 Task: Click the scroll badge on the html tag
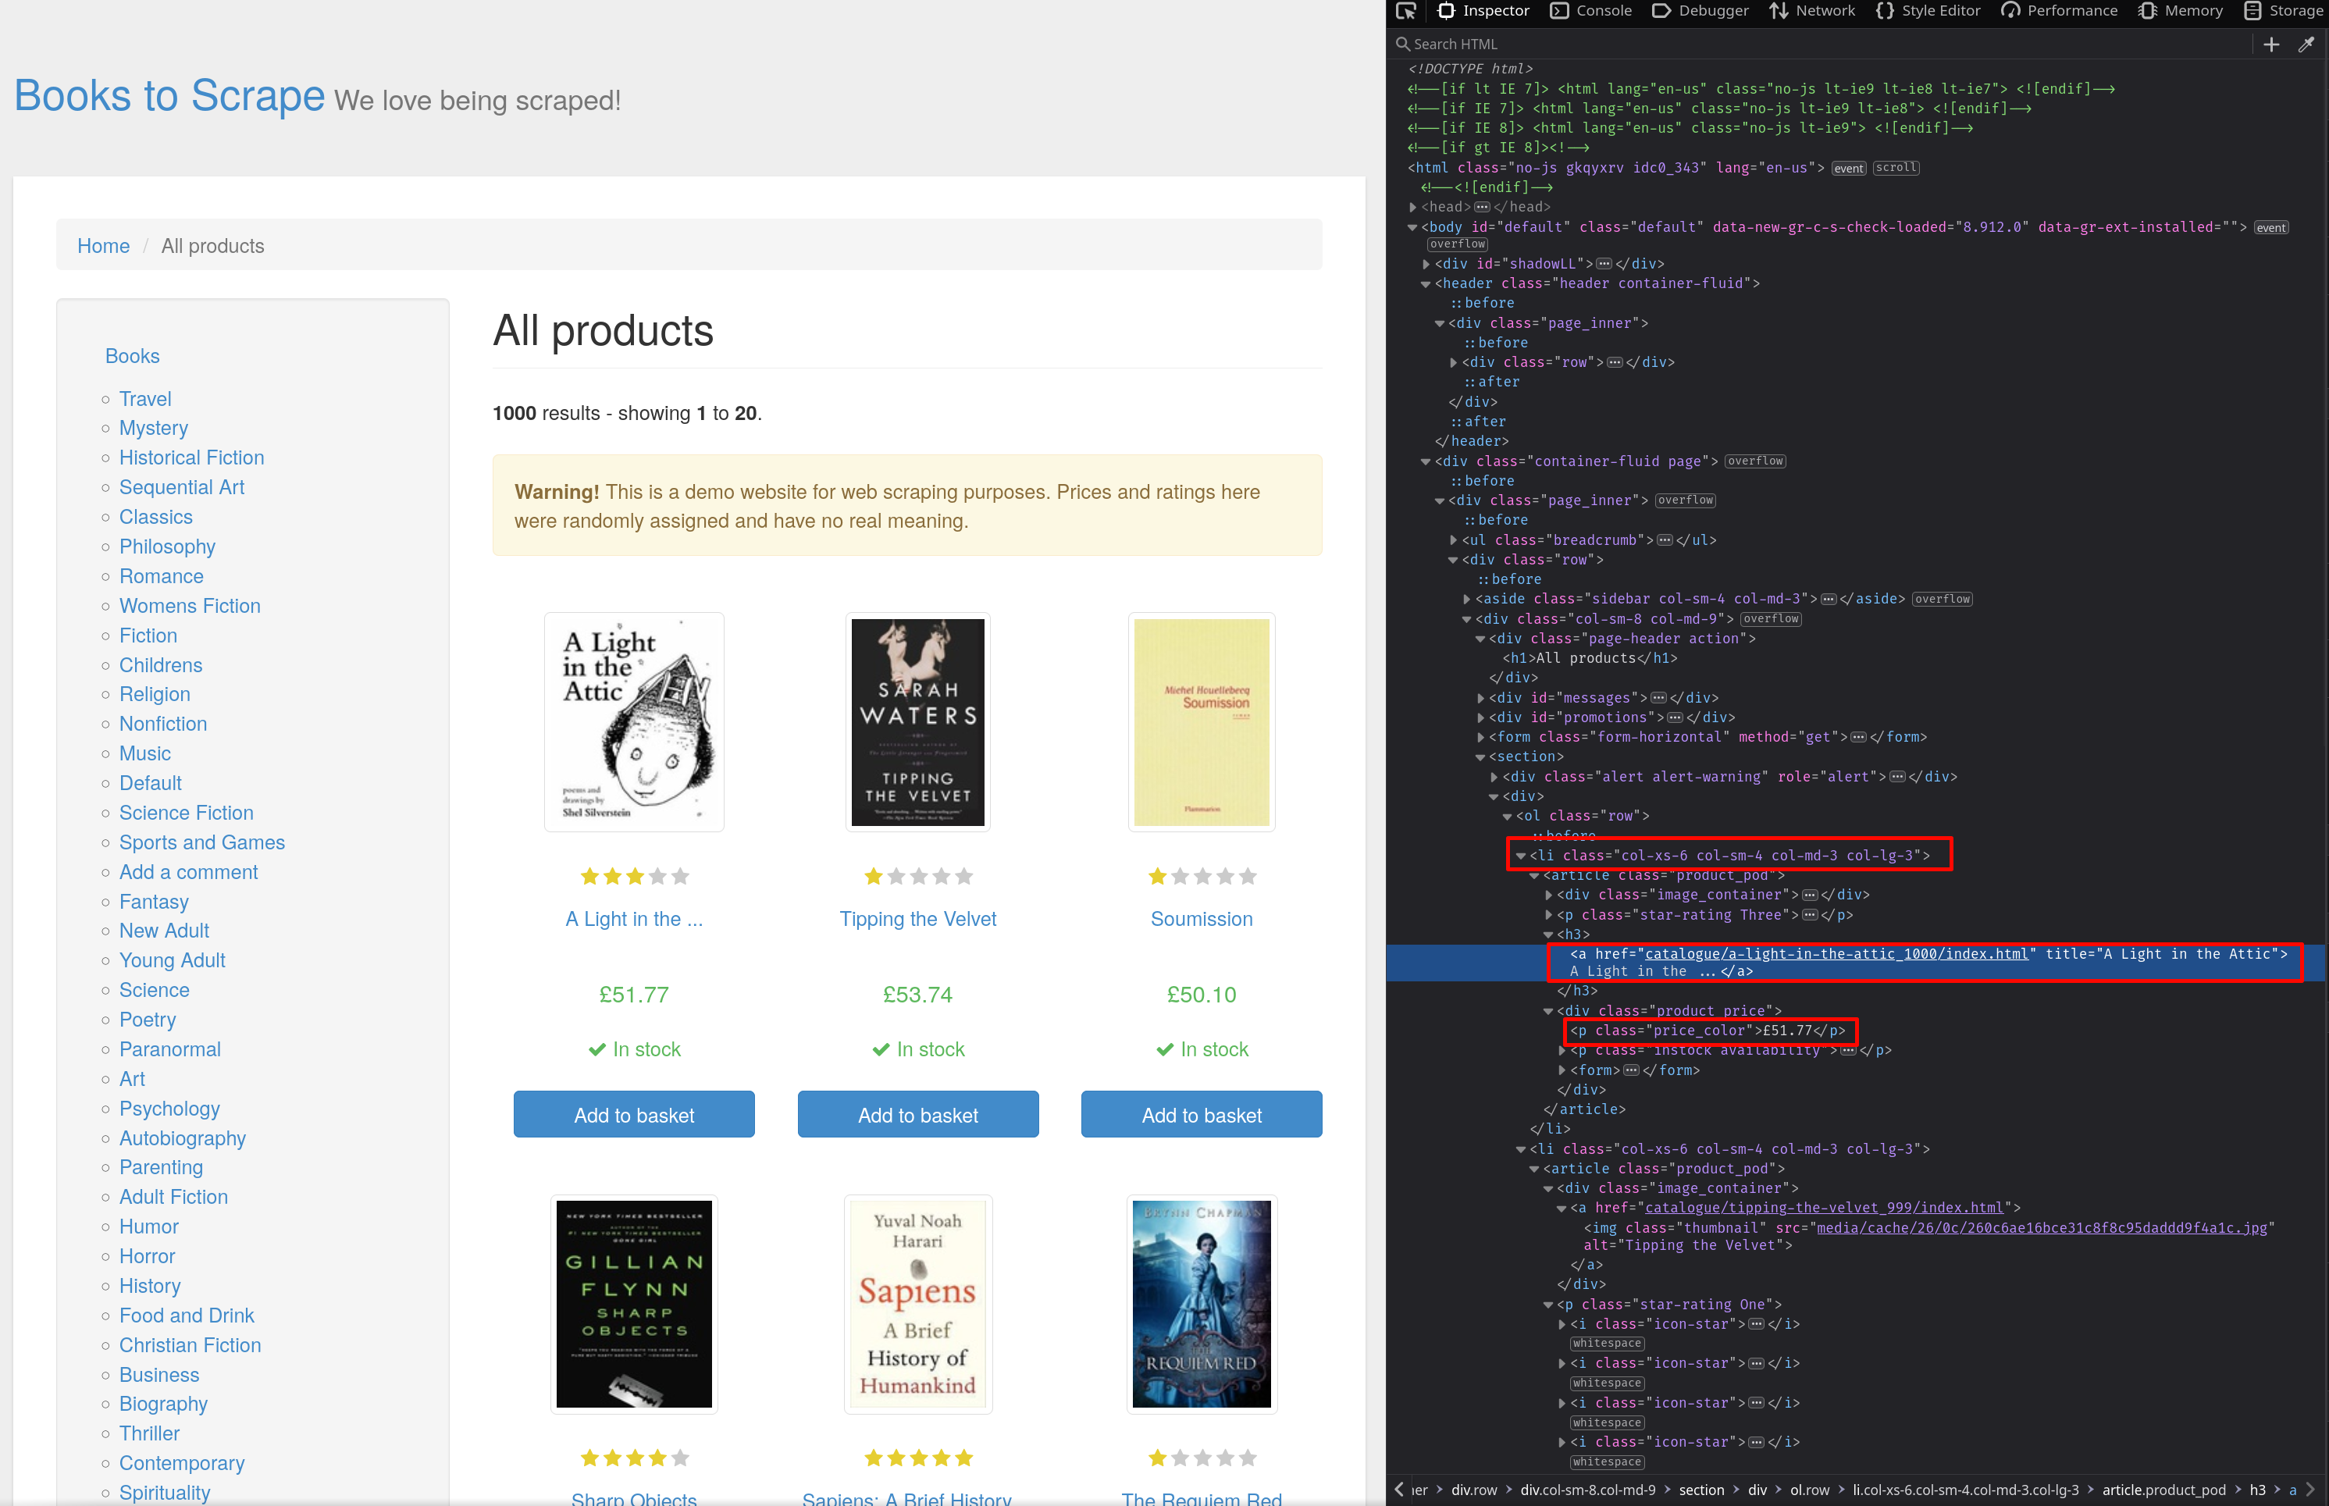click(x=1895, y=167)
